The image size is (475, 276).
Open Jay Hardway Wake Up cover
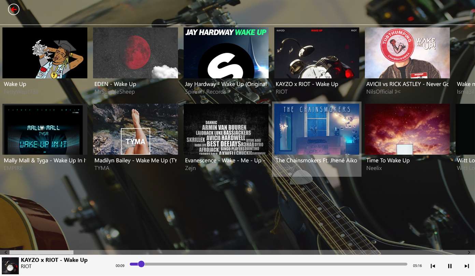pos(226,53)
